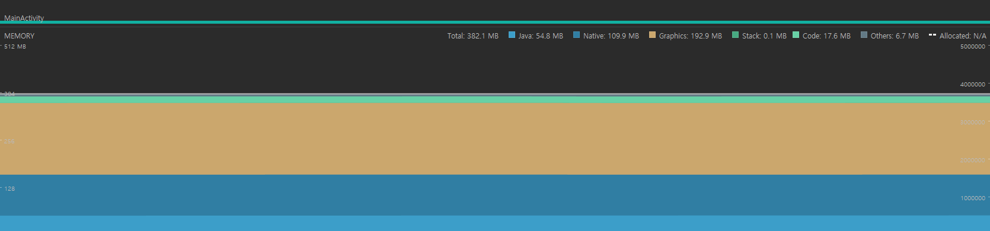Click the Stack legend color swatch
990x231 pixels.
735,35
